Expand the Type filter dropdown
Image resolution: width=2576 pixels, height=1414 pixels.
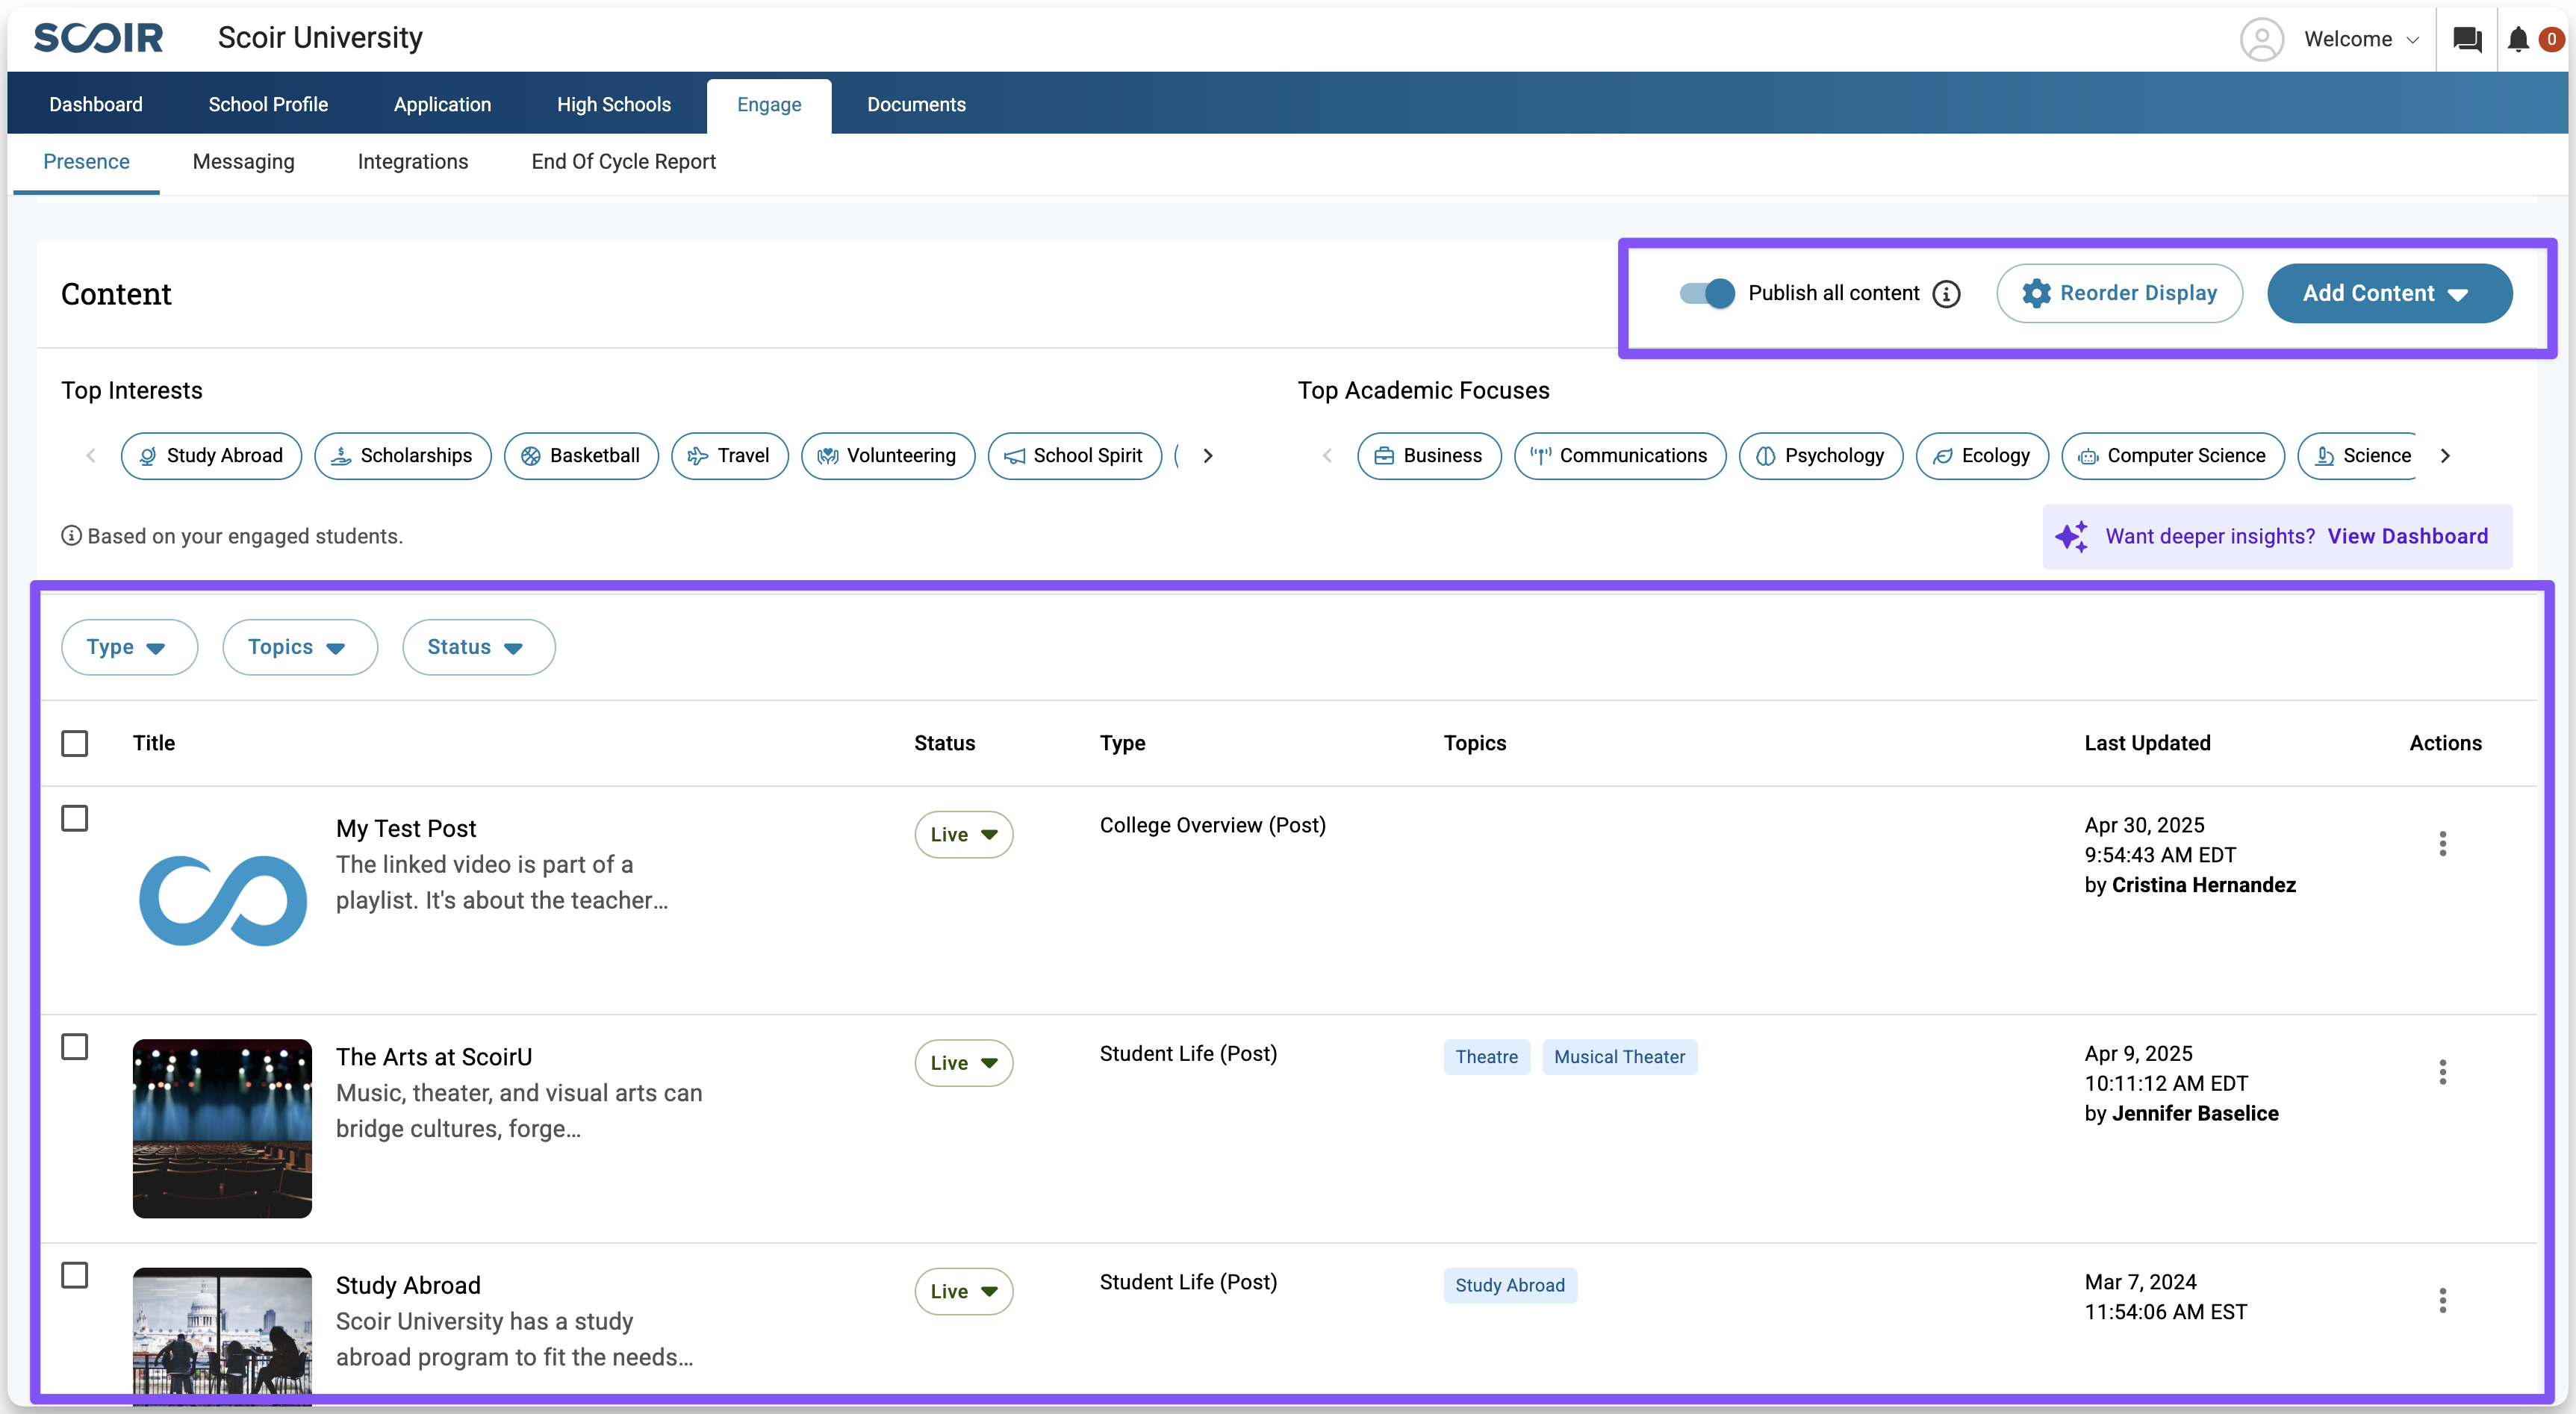tap(129, 647)
